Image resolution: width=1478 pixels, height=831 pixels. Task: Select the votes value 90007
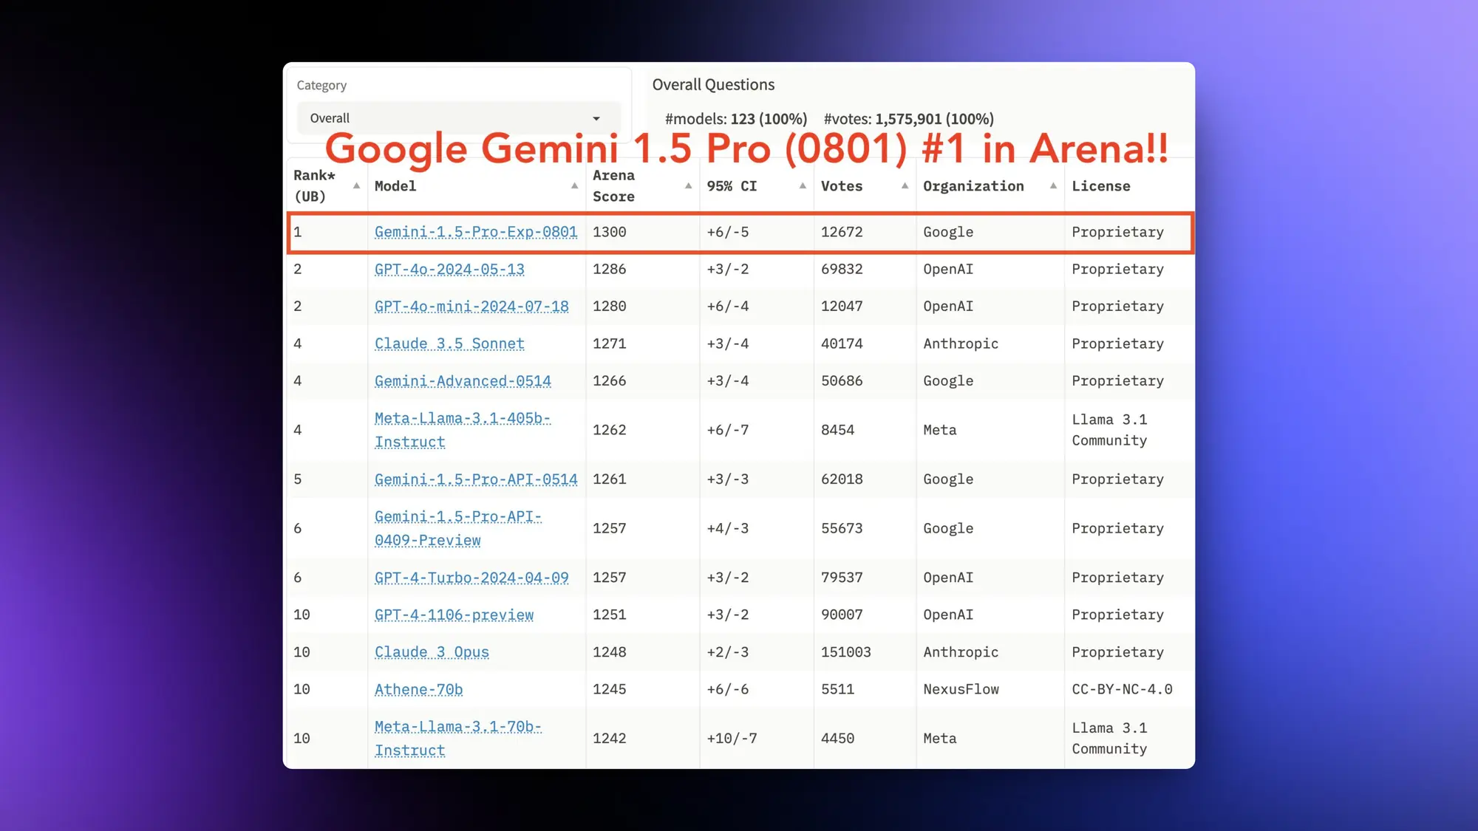pyautogui.click(x=842, y=615)
